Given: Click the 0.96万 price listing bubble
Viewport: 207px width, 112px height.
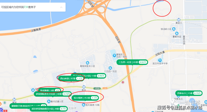Looking at the screenshot, I should [101, 76].
